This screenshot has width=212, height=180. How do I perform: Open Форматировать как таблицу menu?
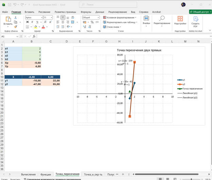click(x=120, y=22)
